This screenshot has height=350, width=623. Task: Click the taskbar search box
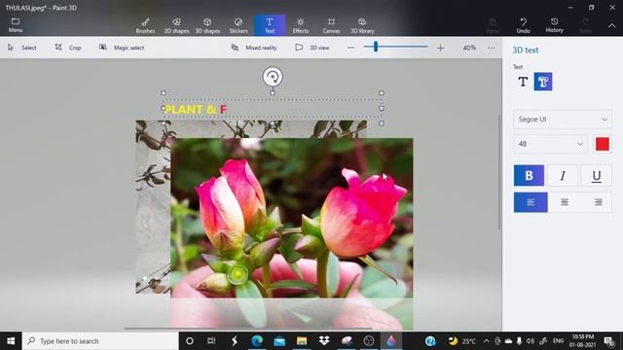[x=100, y=341]
